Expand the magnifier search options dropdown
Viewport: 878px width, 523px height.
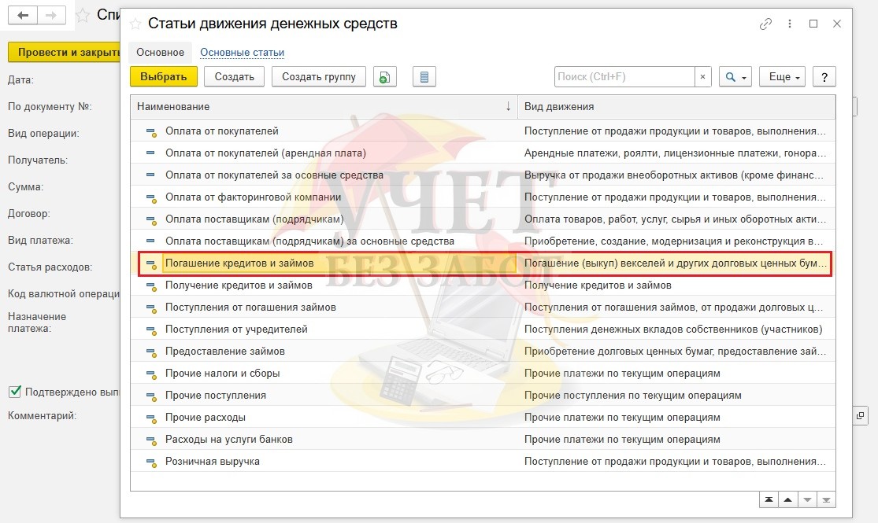pos(735,77)
